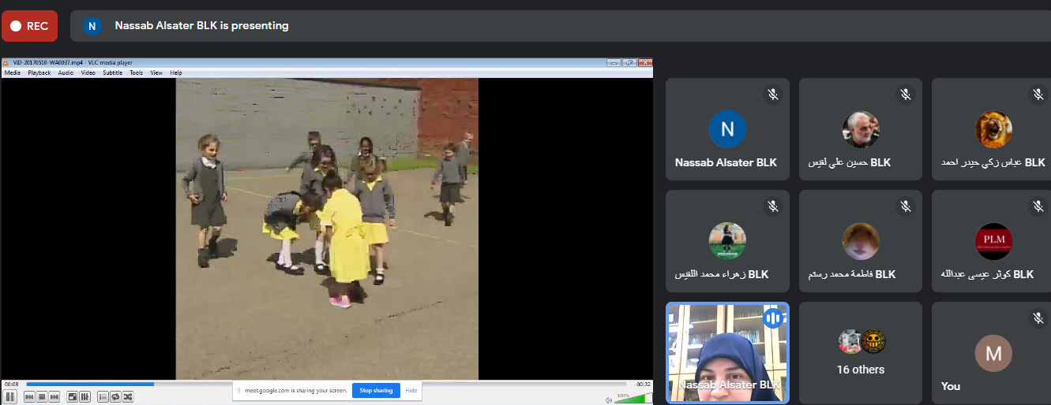Open the 16 others participants tile
Image resolution: width=1051 pixels, height=405 pixels.
click(861, 353)
